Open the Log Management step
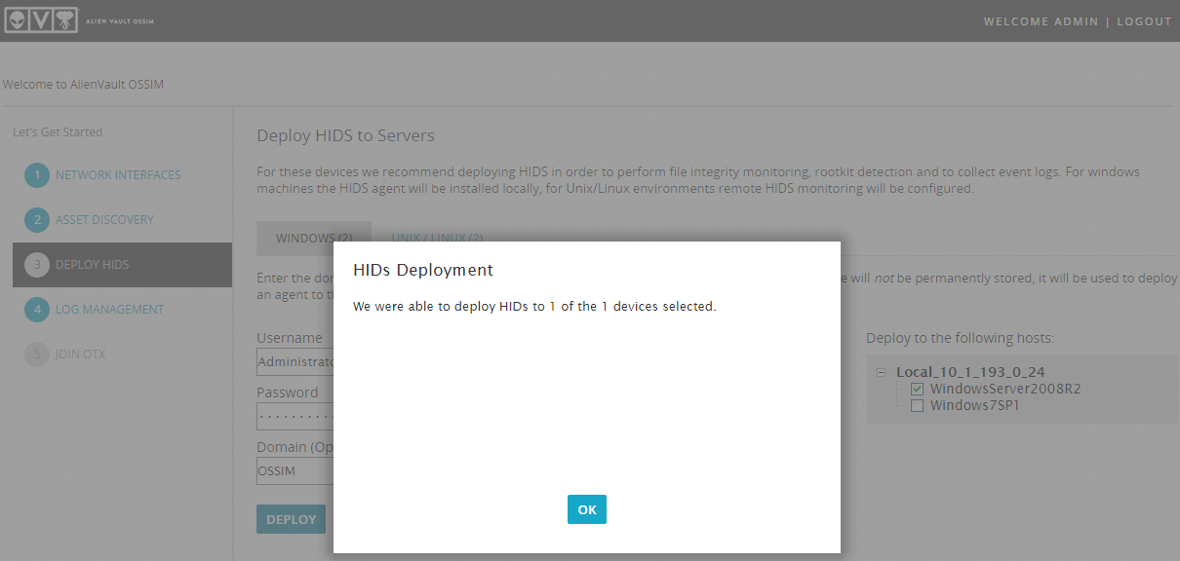Viewport: 1180px width, 561px height. [x=109, y=310]
